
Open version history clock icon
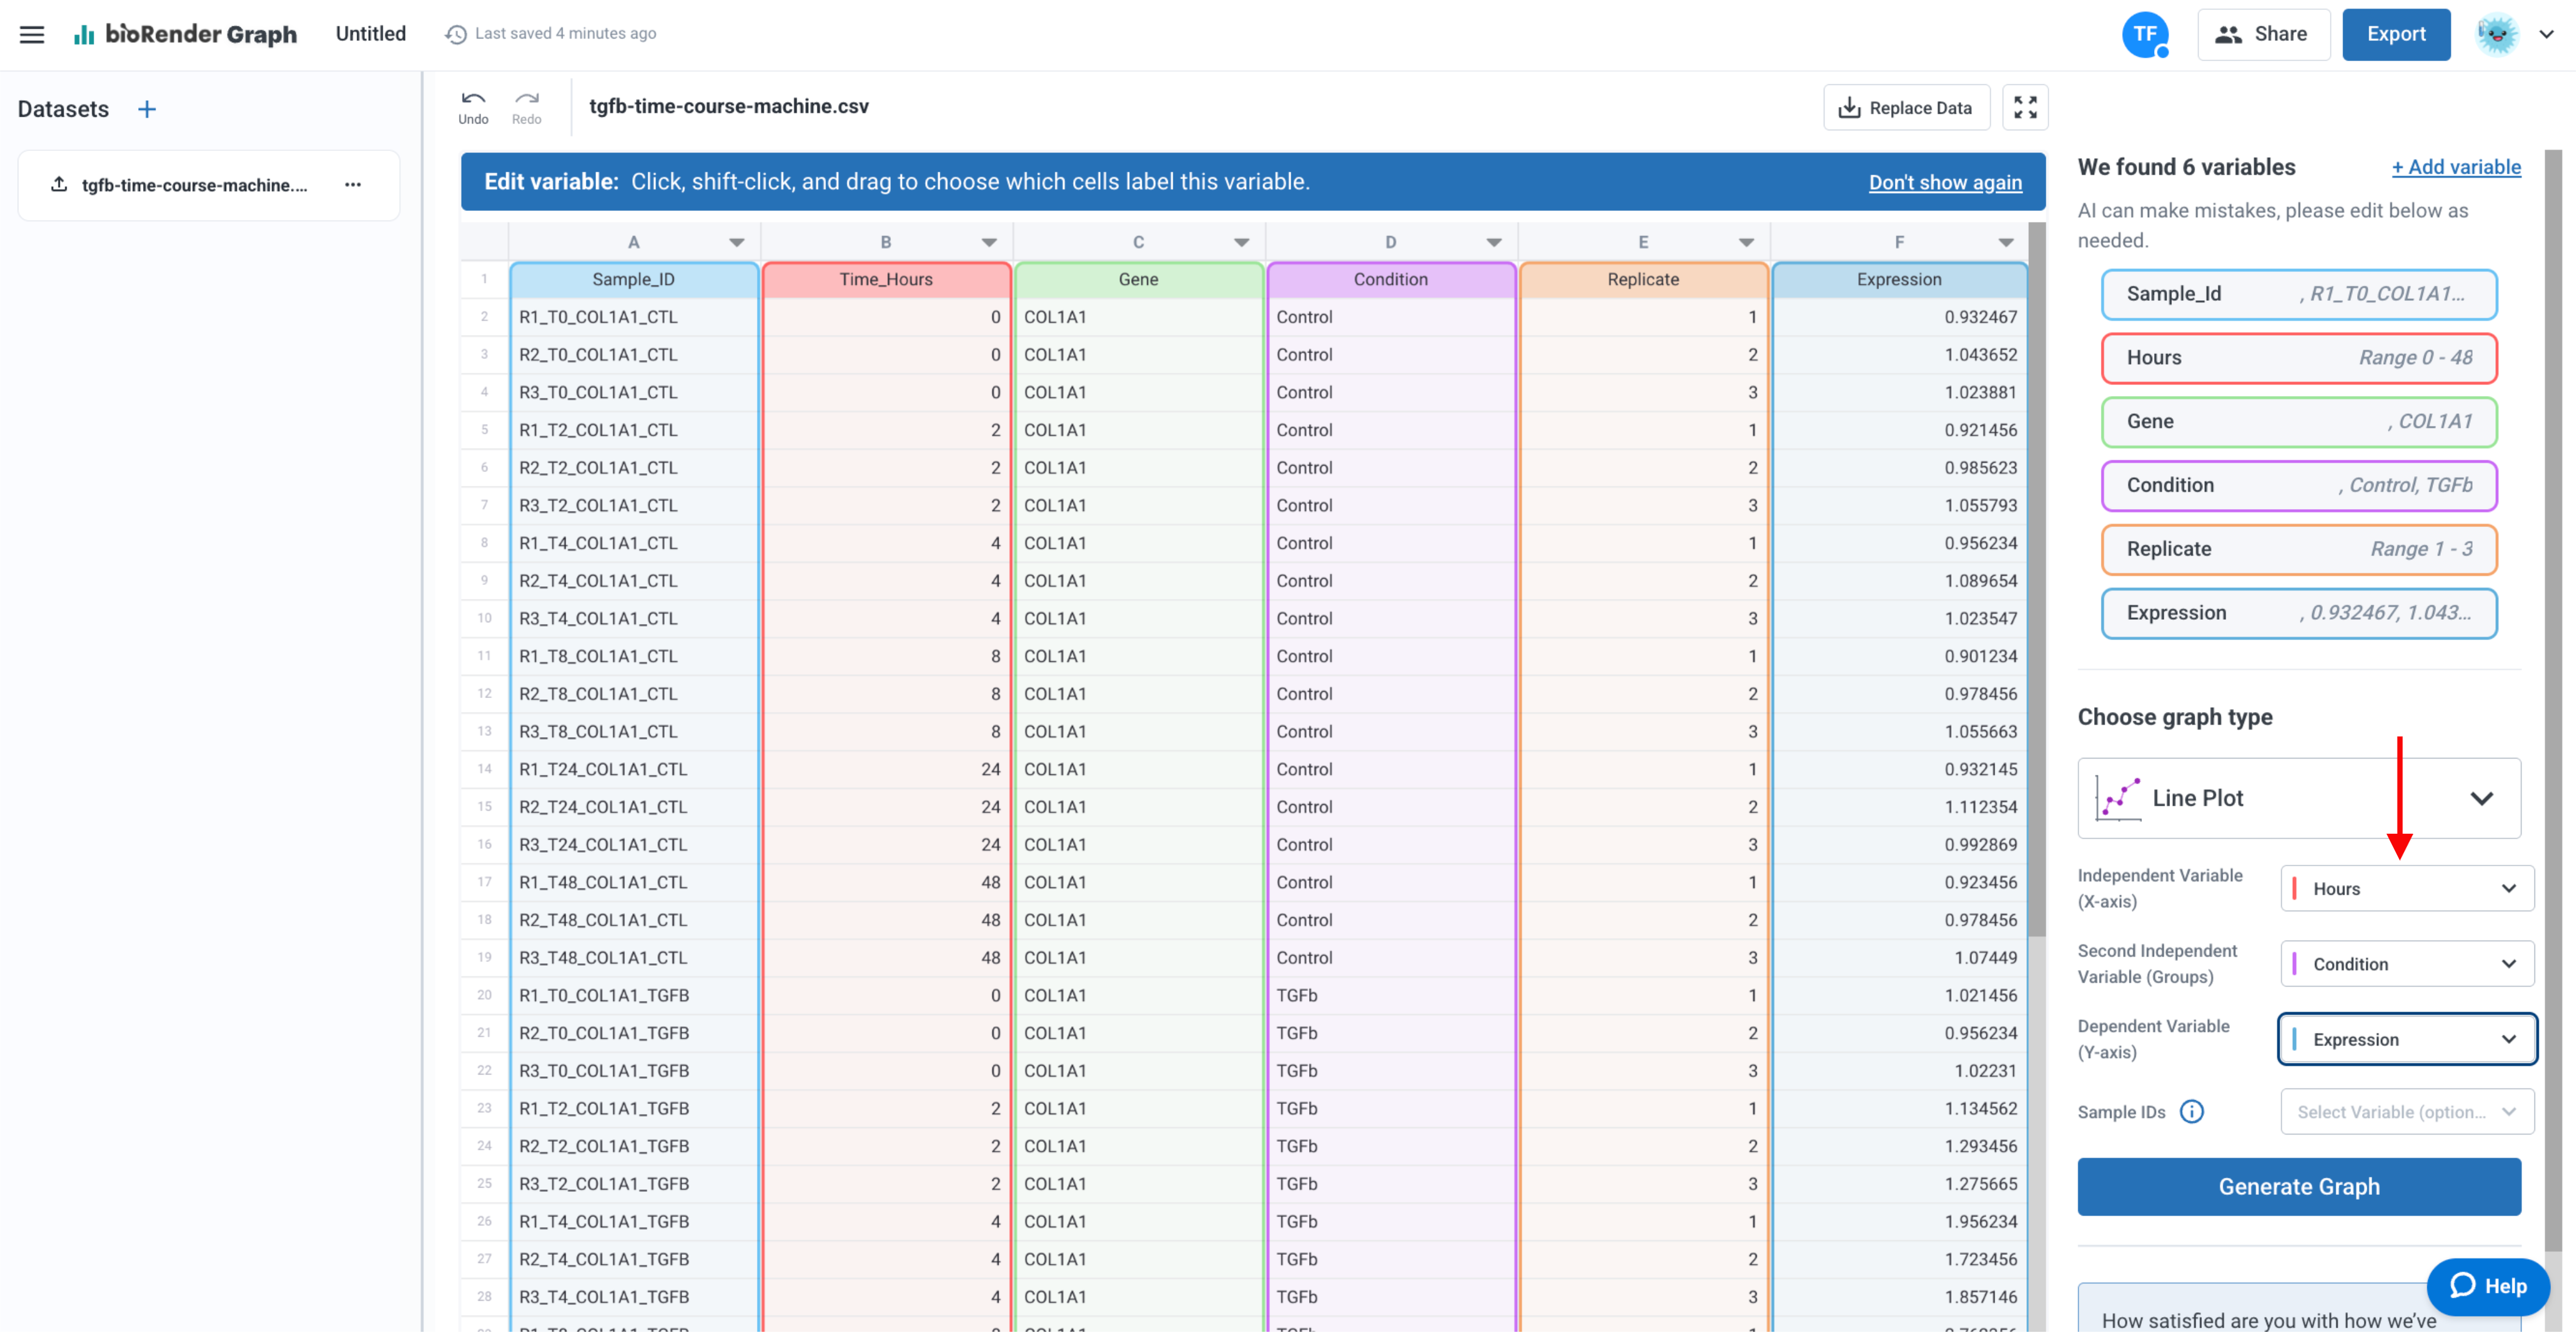coord(456,34)
